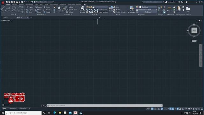The height and width of the screenshot is (115, 204).
Task: Click the Linéaire dimension tool
Action: pyautogui.click(x=70, y=7)
